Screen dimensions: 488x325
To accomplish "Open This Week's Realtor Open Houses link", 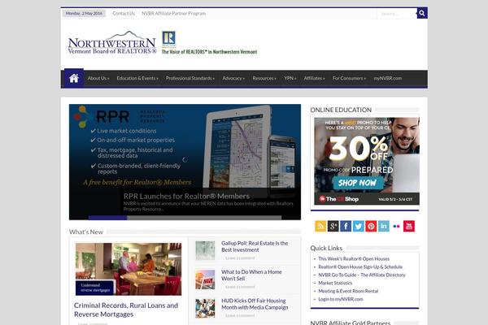I will pyautogui.click(x=354, y=258).
